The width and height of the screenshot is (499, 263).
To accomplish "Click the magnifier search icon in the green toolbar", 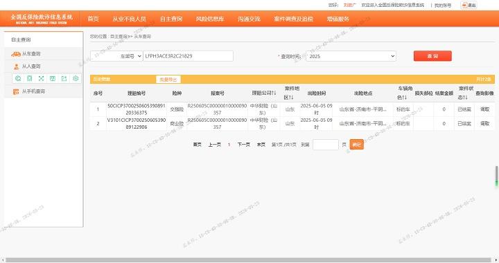I will (18, 78).
